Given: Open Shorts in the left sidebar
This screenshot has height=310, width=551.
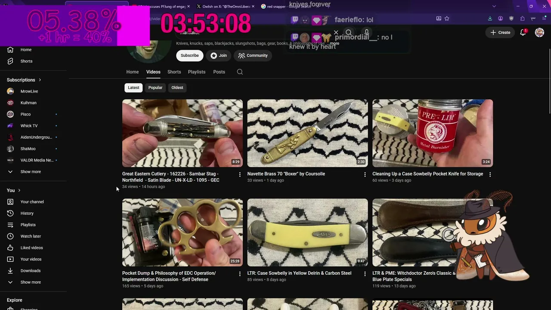Looking at the screenshot, I should pos(26,61).
